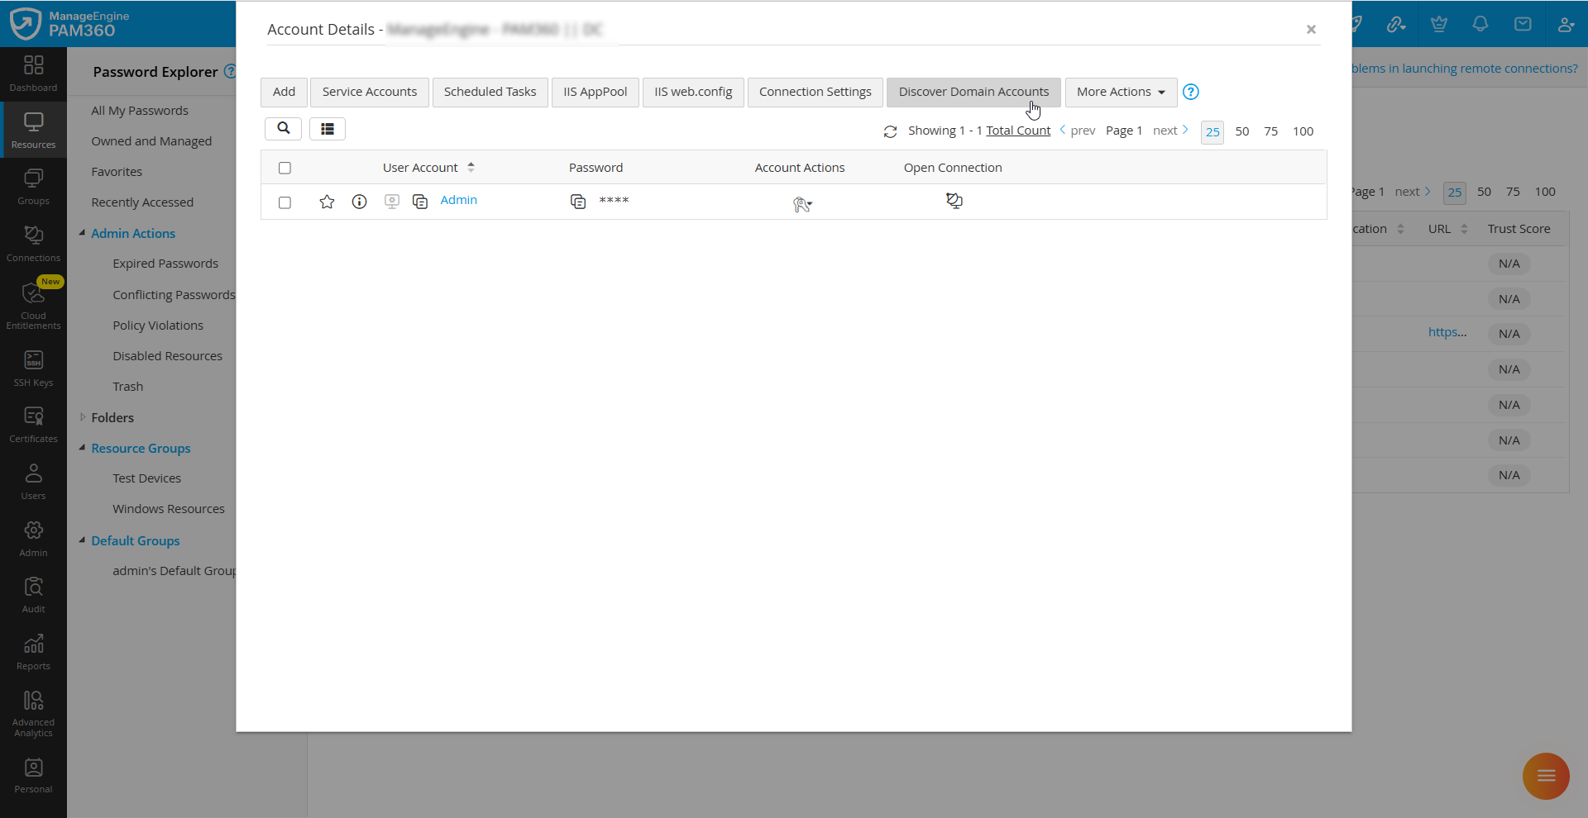The height and width of the screenshot is (818, 1588).
Task: Collapse the Resource Groups section
Action: (82, 448)
